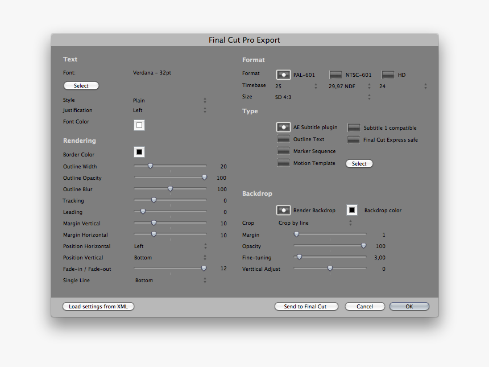Open the Style dropdown showing Plain
This screenshot has width=489, height=367.
click(x=169, y=101)
